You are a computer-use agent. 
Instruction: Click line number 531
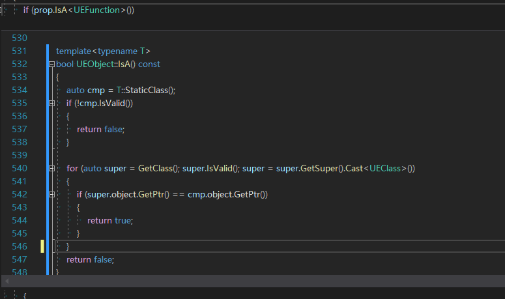(19, 51)
